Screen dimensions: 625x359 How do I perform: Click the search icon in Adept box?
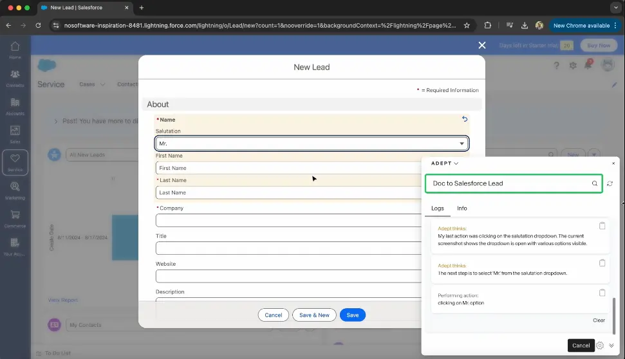594,183
